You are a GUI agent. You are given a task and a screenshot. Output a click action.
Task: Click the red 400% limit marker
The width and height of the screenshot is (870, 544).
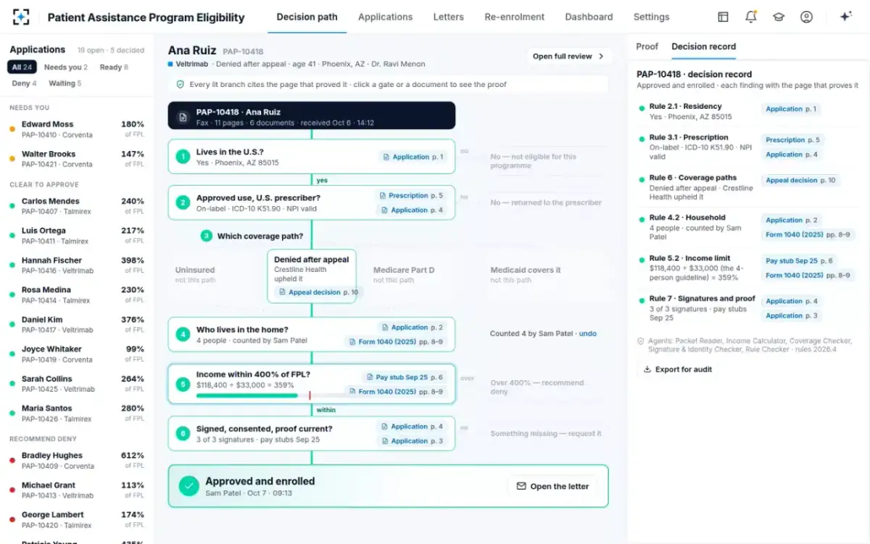(x=310, y=396)
